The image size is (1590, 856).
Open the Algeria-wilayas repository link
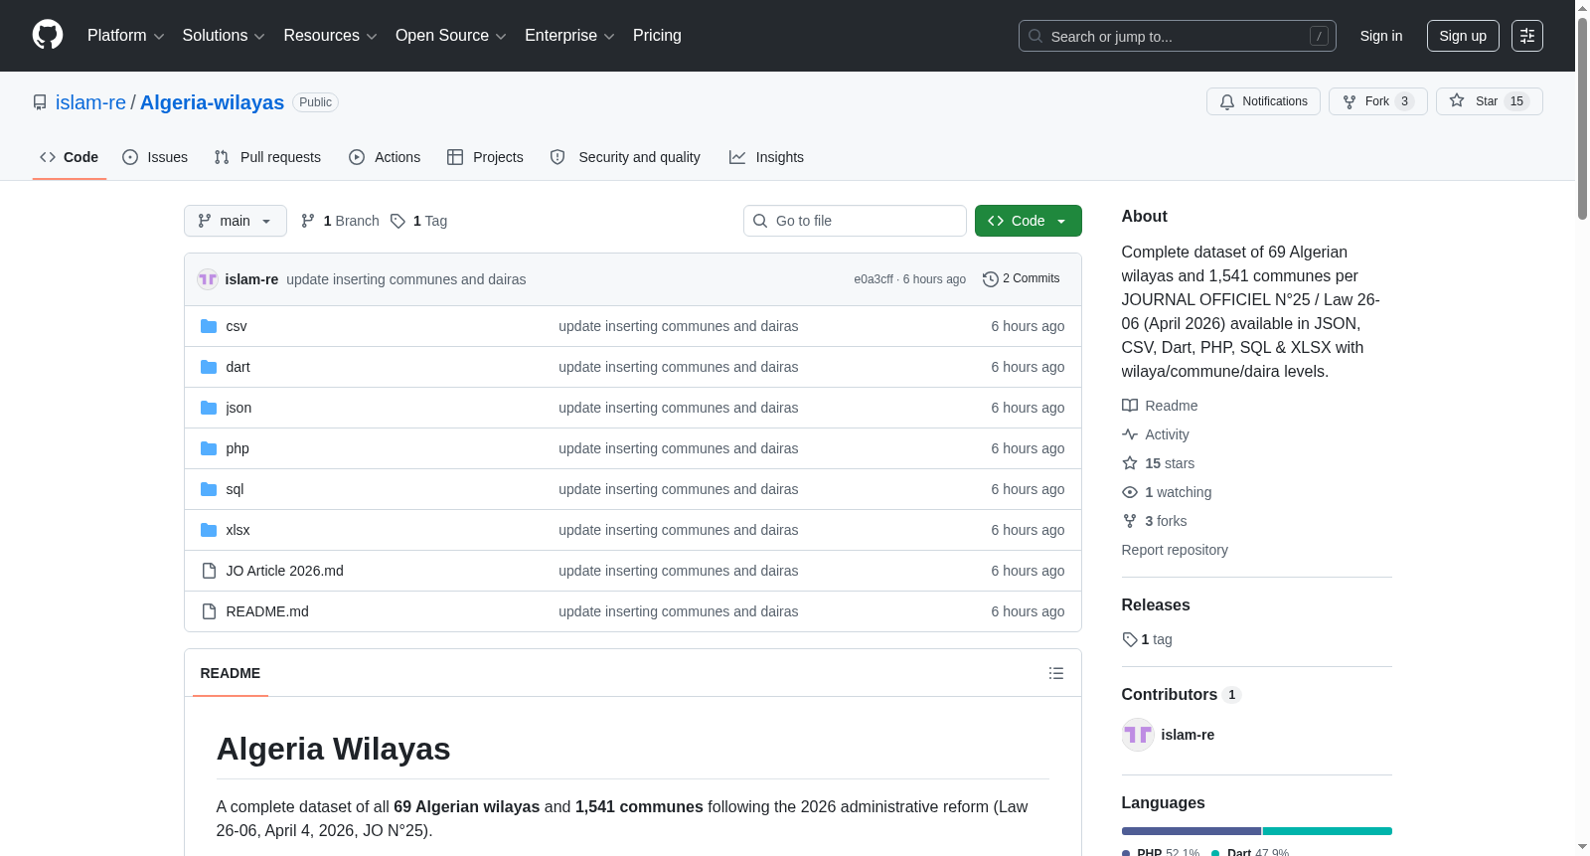[x=212, y=102]
